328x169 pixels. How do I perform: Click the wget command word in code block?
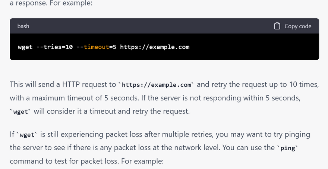pos(25,47)
